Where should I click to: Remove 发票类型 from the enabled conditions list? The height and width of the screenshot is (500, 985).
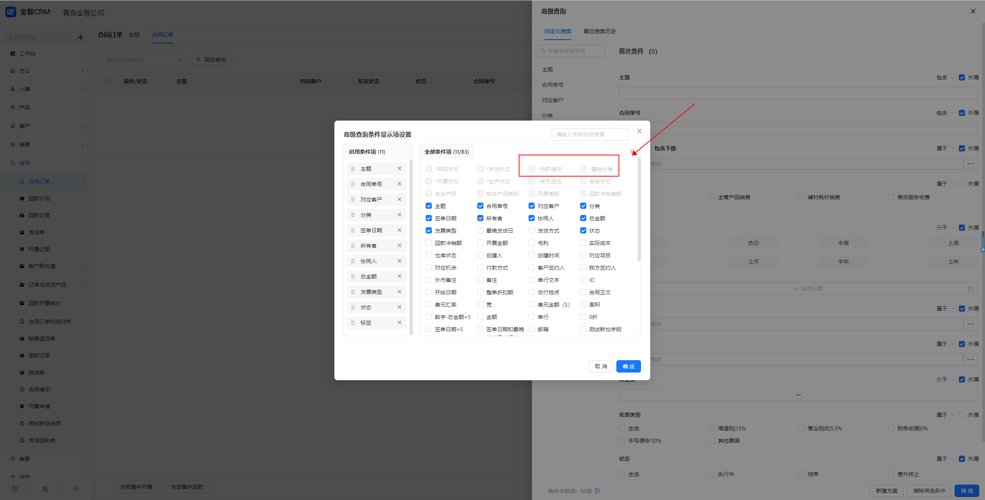(x=399, y=292)
